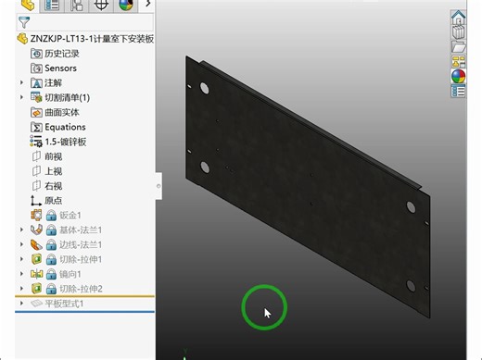Click the 切除-拉伸2 cut extrude icon
The image size is (482, 360).
pyautogui.click(x=36, y=289)
